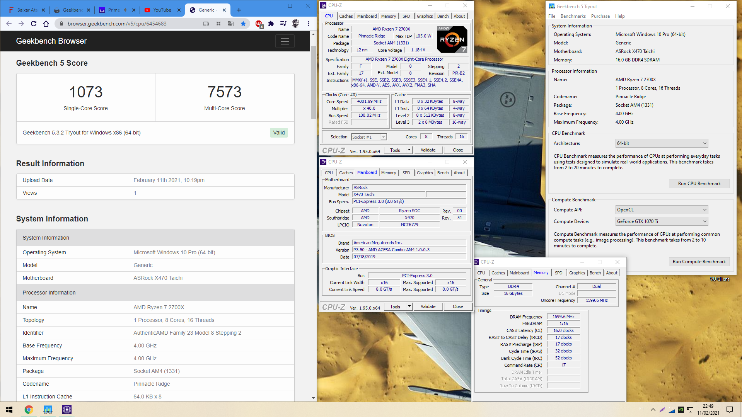742x417 pixels.
Task: Click the browser address bar URL
Action: point(117,24)
